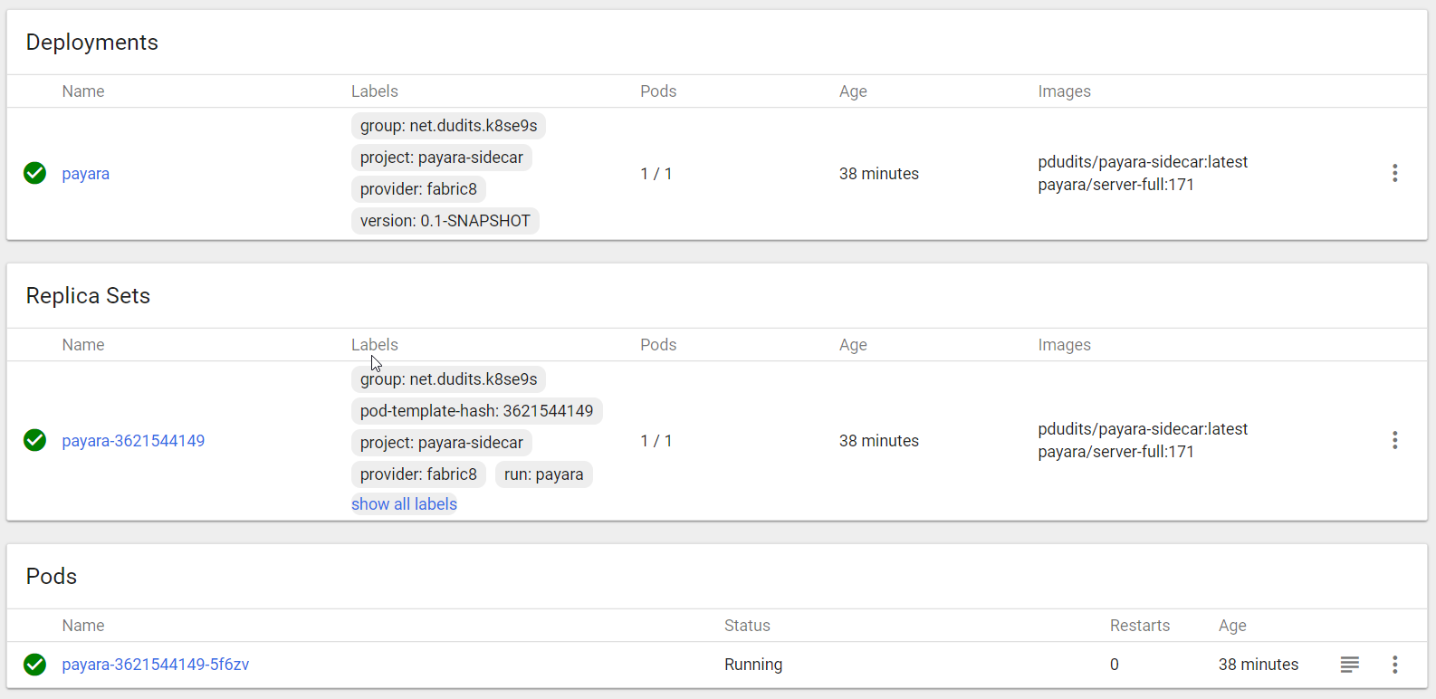Image resolution: width=1436 pixels, height=699 pixels.
Task: Click Age column header in Pods table
Action: 1232,626
